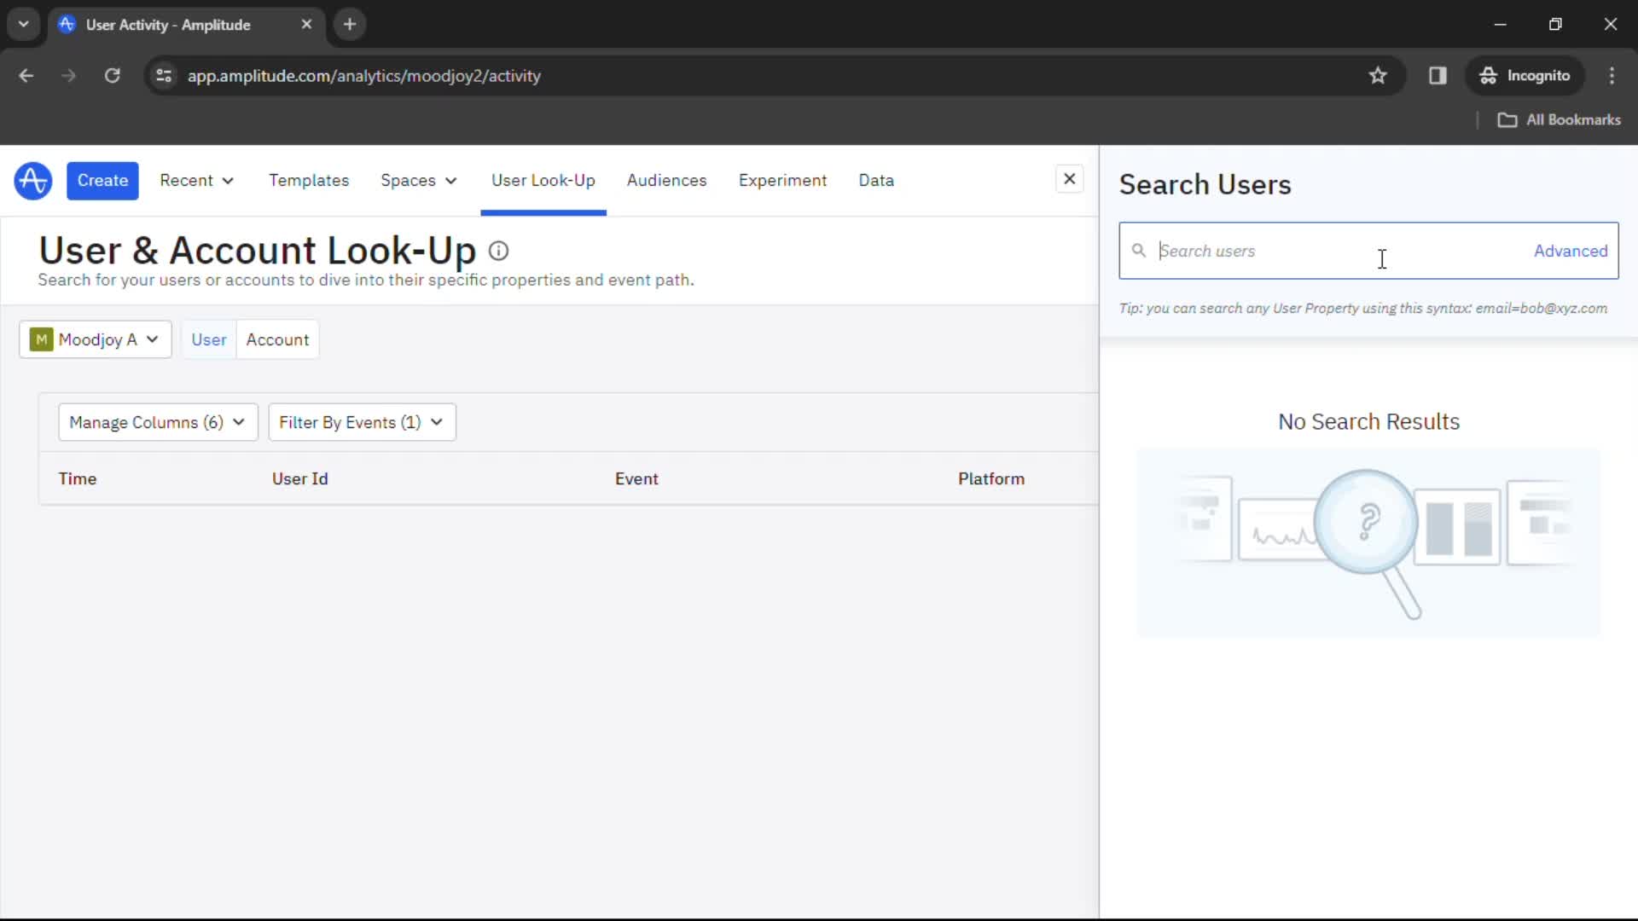The height and width of the screenshot is (921, 1638).
Task: Click the forward navigation arrow
Action: (69, 76)
